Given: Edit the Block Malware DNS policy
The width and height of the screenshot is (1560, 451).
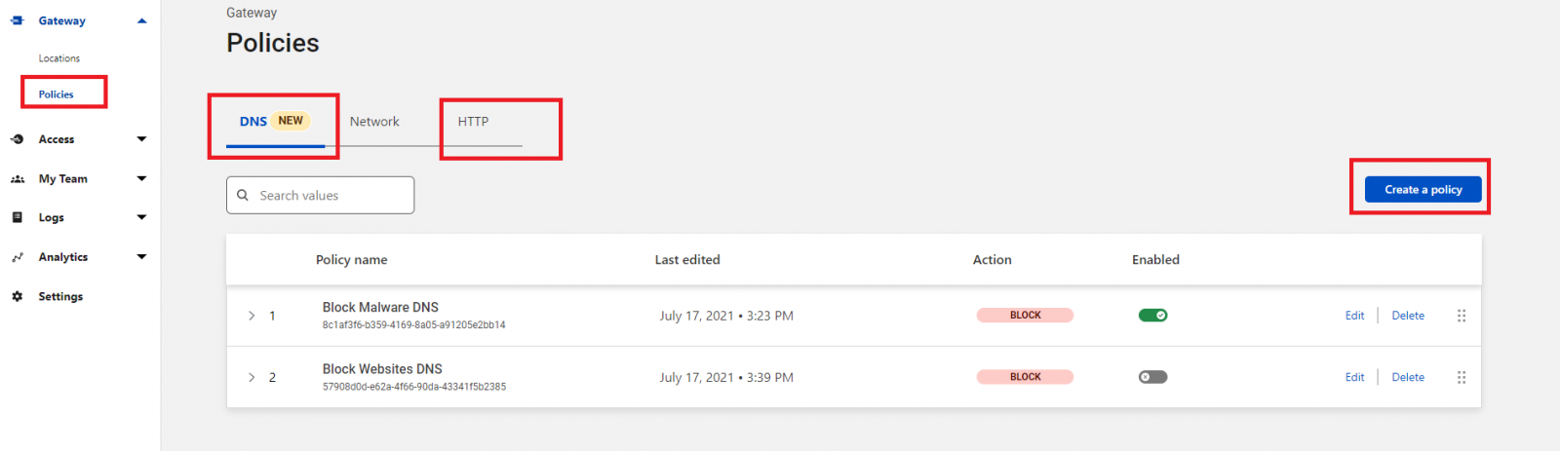Looking at the screenshot, I should [1354, 316].
